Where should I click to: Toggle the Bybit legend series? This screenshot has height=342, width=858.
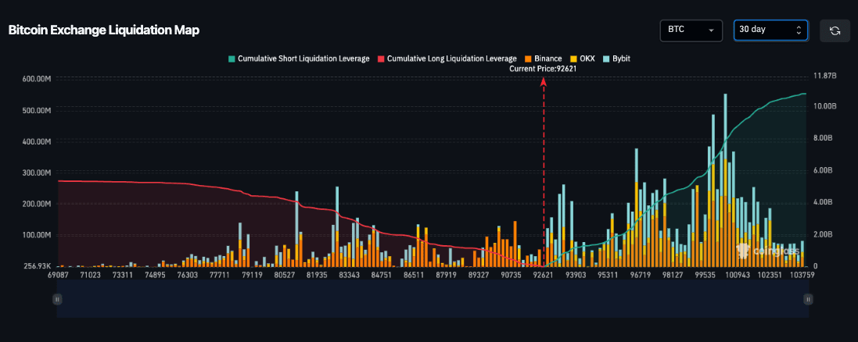[x=616, y=59]
